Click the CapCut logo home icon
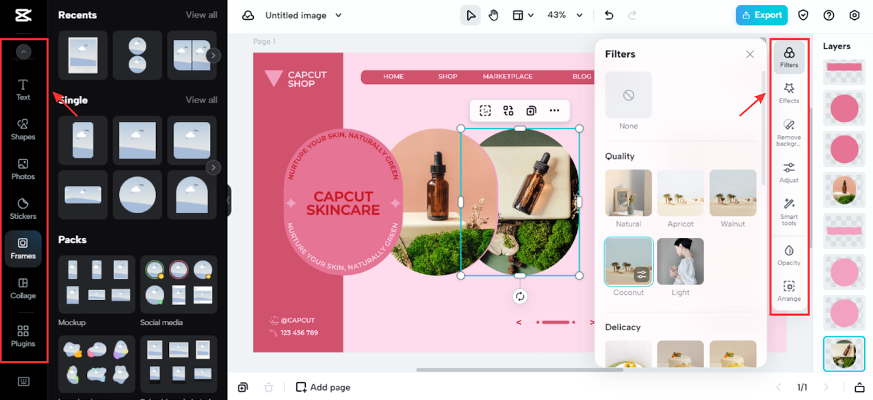 [22, 16]
